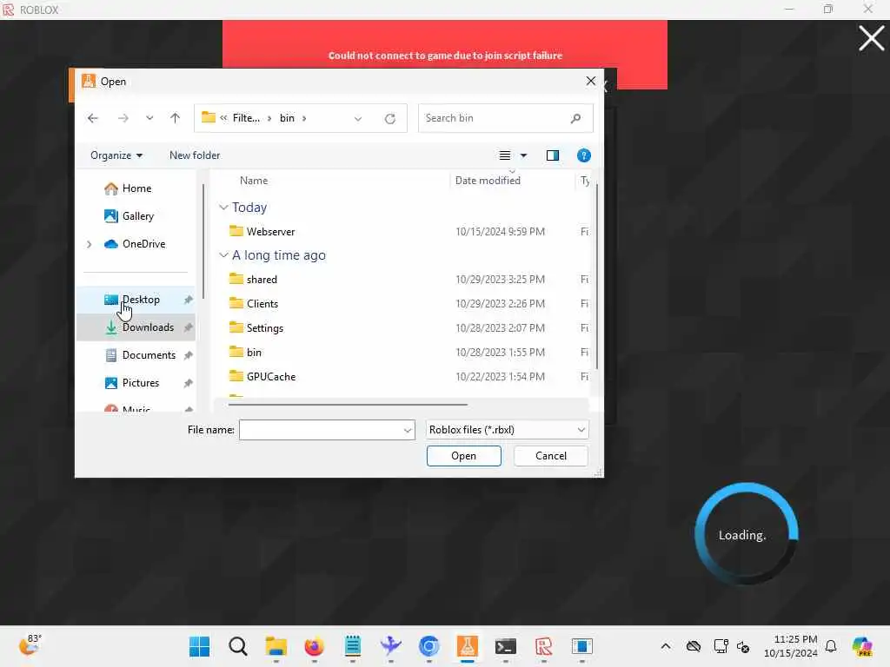Open Chromium-style blue browser taskbar icon
Screen dimensions: 890x667
tap(429, 646)
